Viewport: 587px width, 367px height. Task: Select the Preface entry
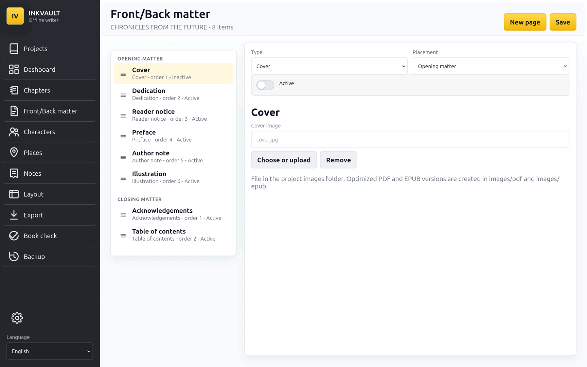[174, 136]
